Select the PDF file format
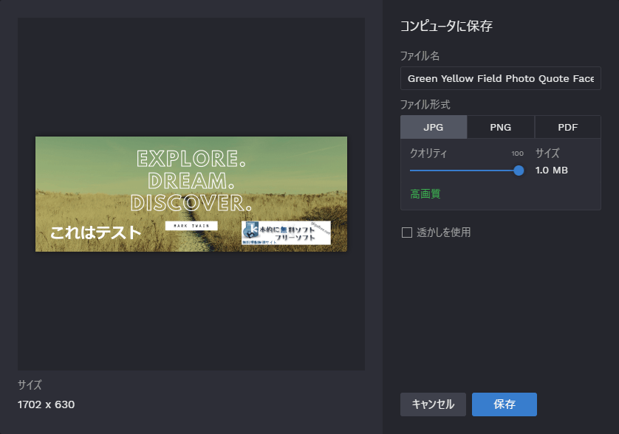The height and width of the screenshot is (434, 619). (x=568, y=127)
